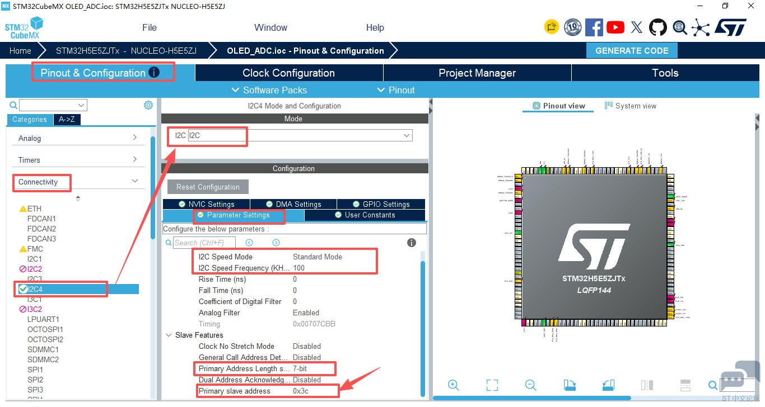
Task: Rotate the chip view clockwise icon
Action: click(570, 385)
